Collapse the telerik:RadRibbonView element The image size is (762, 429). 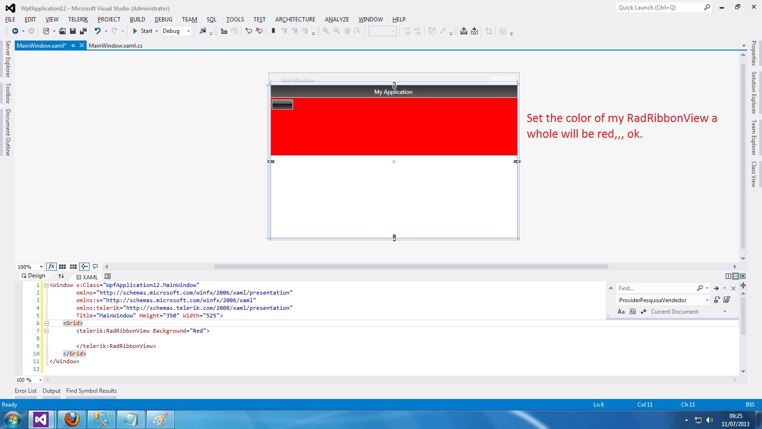46,331
